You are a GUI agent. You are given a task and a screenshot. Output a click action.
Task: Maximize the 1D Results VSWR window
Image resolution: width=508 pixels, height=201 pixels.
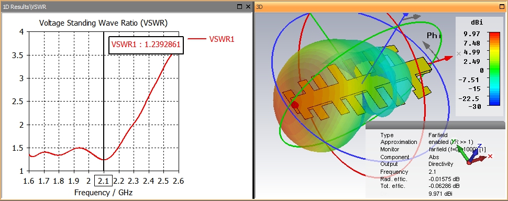coord(240,6)
